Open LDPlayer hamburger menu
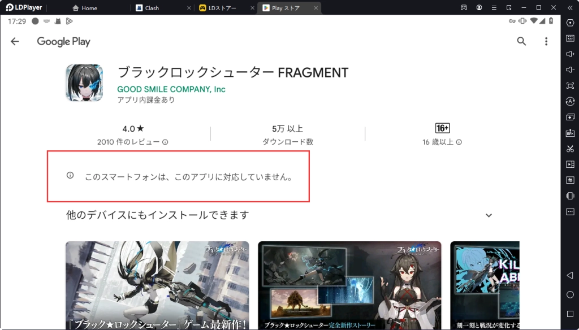 (494, 7)
